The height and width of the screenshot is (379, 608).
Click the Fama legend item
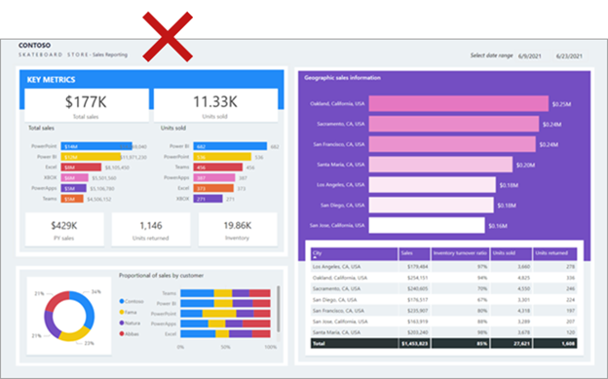pyautogui.click(x=128, y=313)
